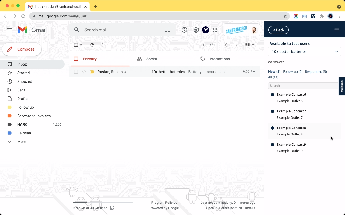This screenshot has height=215, width=345.
Task: Show search options slider icon
Action: [168, 30]
